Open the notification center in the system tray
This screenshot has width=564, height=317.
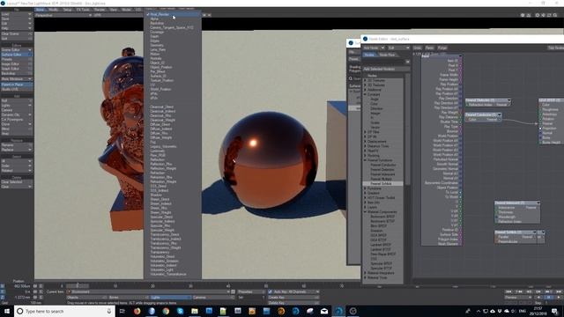point(554,311)
